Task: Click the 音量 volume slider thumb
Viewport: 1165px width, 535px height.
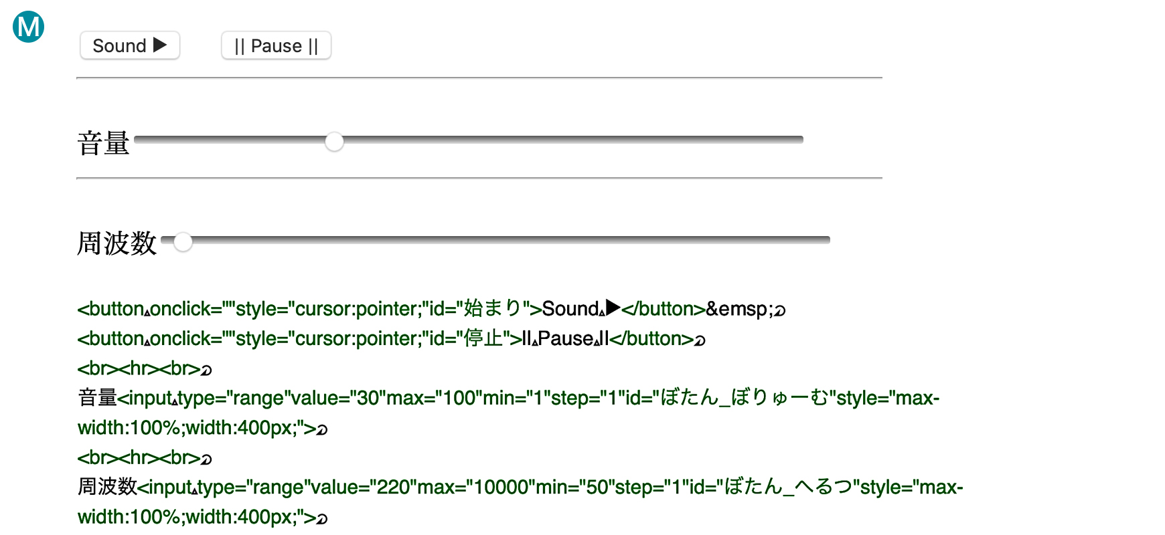Action: point(334,142)
